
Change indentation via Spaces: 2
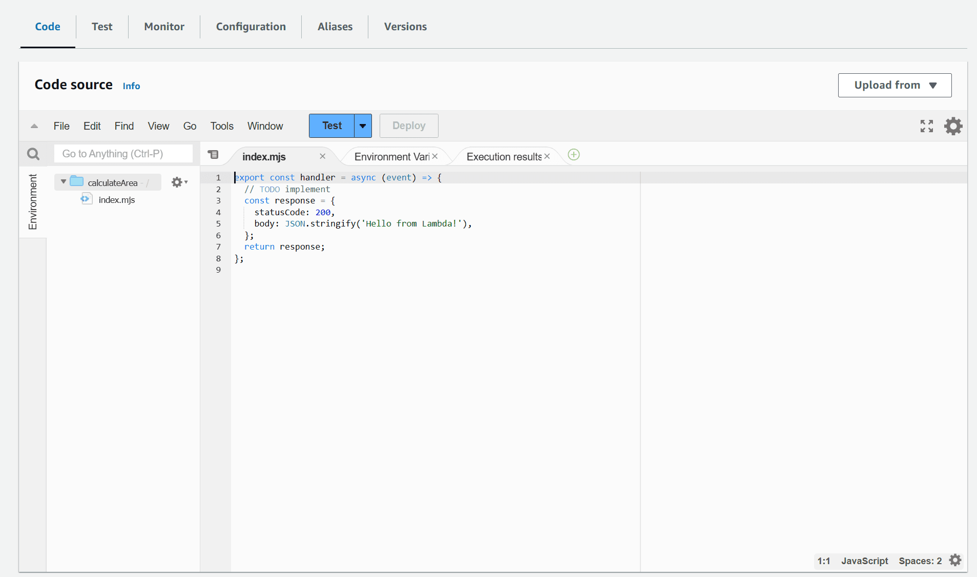coord(920,561)
